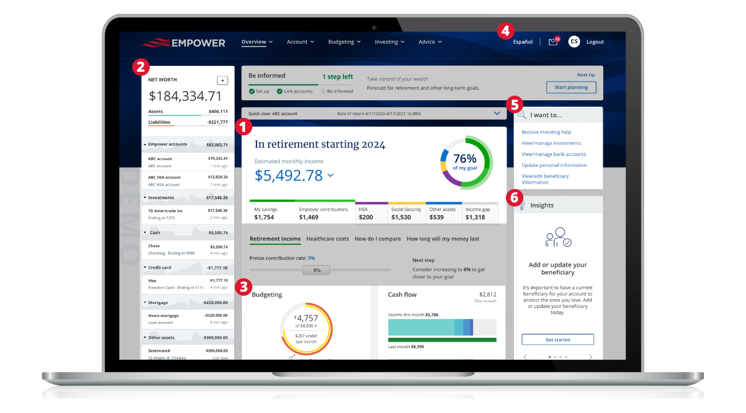Open the View/manage investments link

(x=551, y=143)
